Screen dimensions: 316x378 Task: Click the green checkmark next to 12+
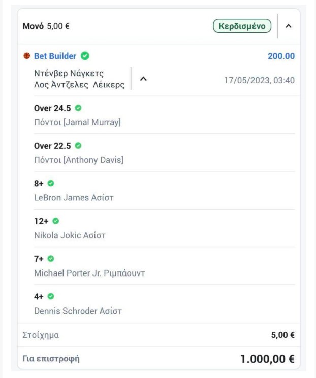tap(56, 221)
